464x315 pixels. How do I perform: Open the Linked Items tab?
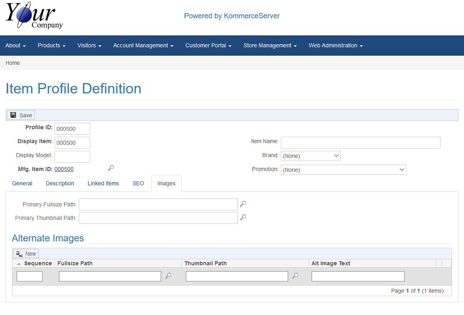coord(103,183)
